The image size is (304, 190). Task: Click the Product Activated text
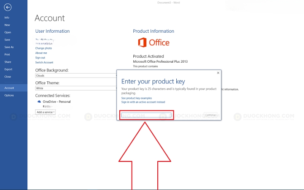point(148,56)
